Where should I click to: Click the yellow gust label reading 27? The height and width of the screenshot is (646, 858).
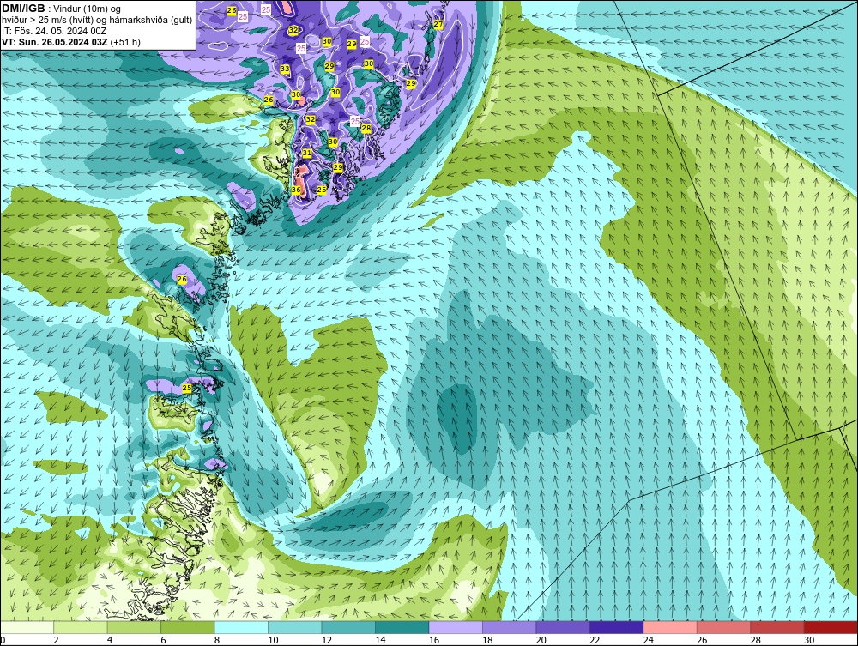coord(438,25)
